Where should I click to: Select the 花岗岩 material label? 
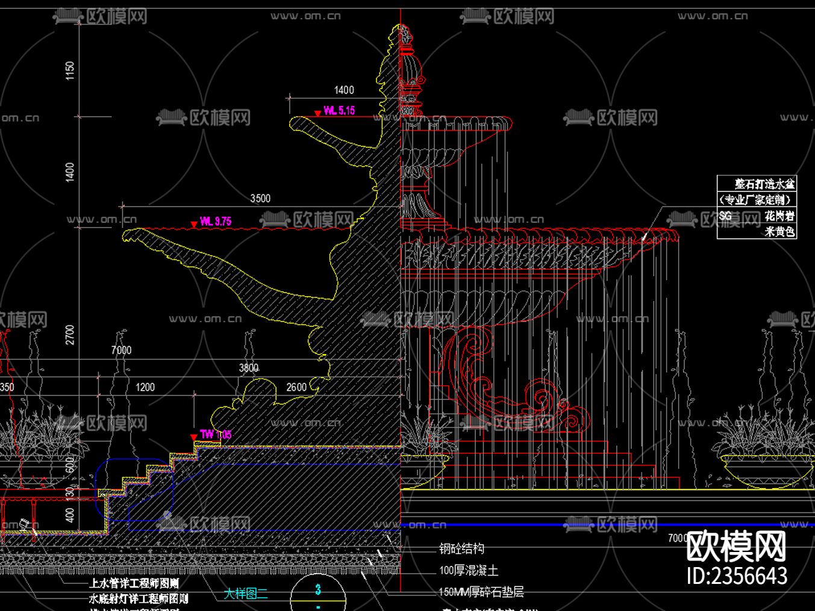pyautogui.click(x=779, y=216)
